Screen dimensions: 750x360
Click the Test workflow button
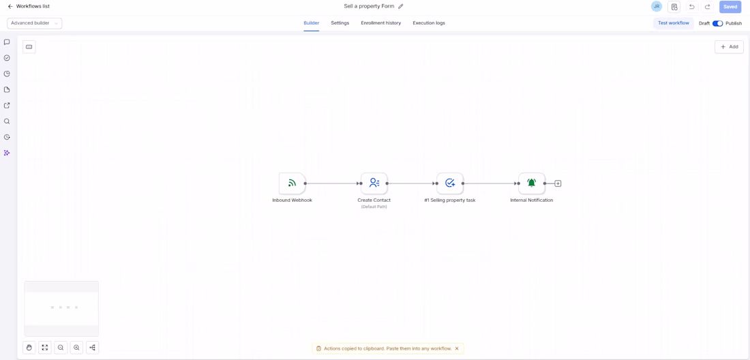click(674, 23)
